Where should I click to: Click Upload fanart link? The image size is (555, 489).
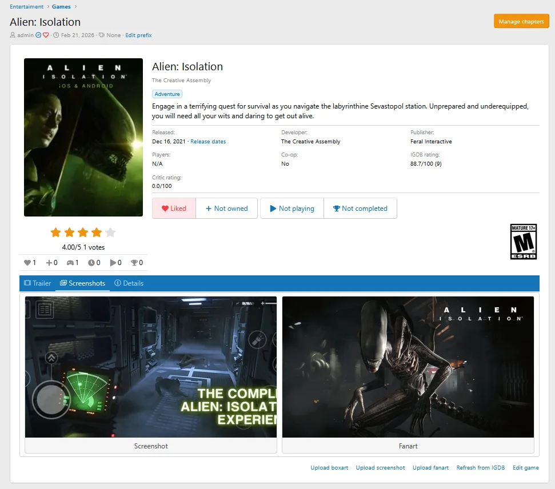click(430, 467)
